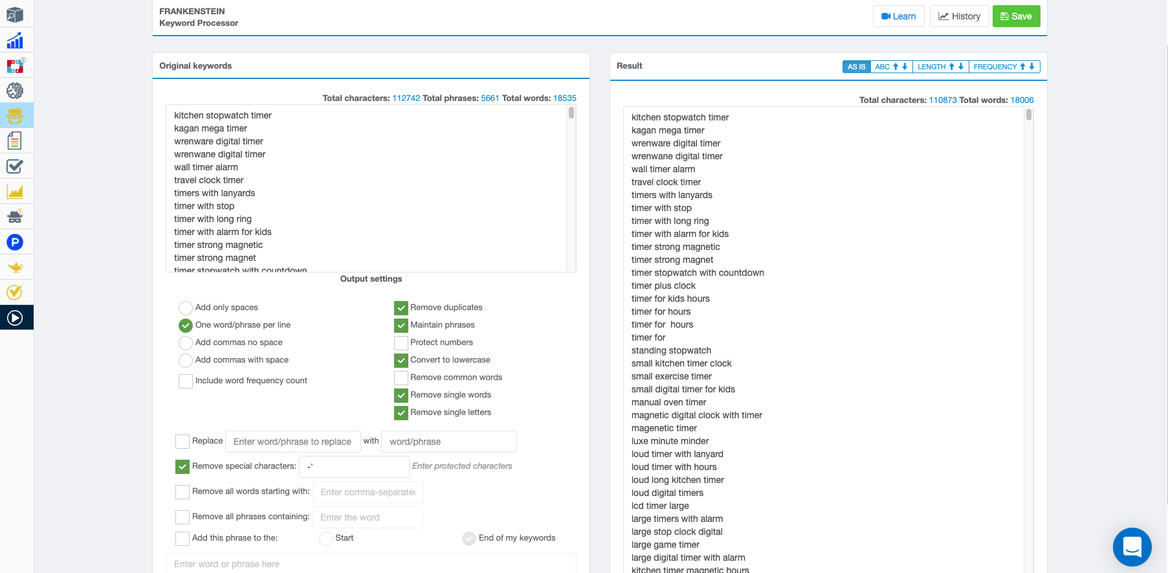Open the box with magnifier sidebar icon

[15, 15]
